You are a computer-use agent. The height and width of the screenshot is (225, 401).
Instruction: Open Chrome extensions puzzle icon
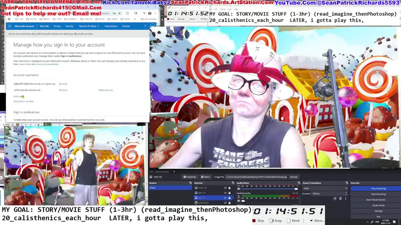tap(127, 13)
